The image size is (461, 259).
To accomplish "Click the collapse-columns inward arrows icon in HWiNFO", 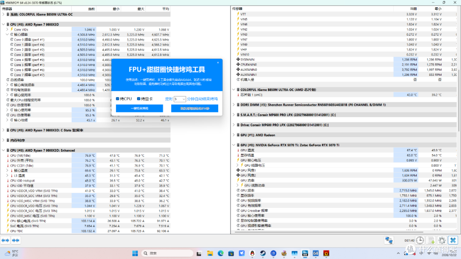I will (x=16, y=240).
